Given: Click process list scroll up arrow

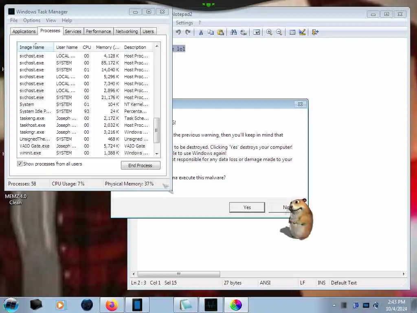Looking at the screenshot, I should point(157,46).
